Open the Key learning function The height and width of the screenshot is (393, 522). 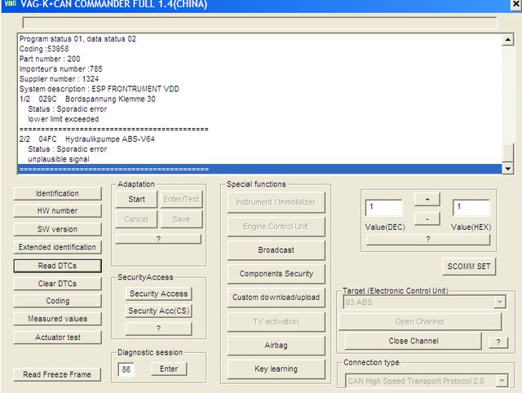coord(276,369)
